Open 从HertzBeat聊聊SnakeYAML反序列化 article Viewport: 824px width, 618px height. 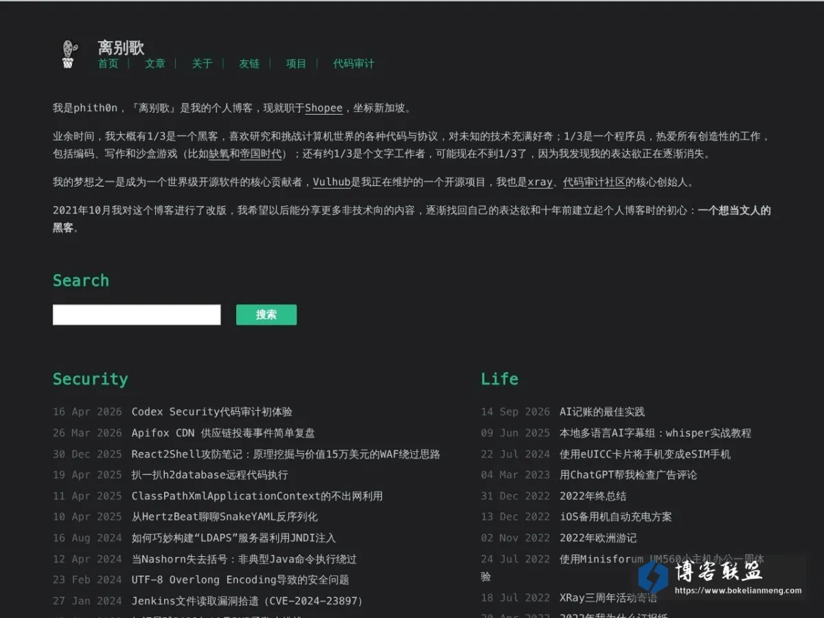tap(225, 517)
